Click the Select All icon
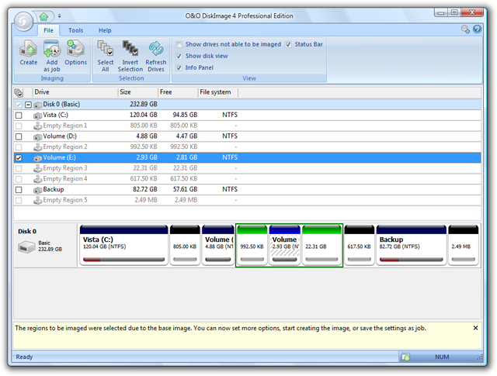Image resolution: width=497 pixels, height=376 pixels. [106, 48]
